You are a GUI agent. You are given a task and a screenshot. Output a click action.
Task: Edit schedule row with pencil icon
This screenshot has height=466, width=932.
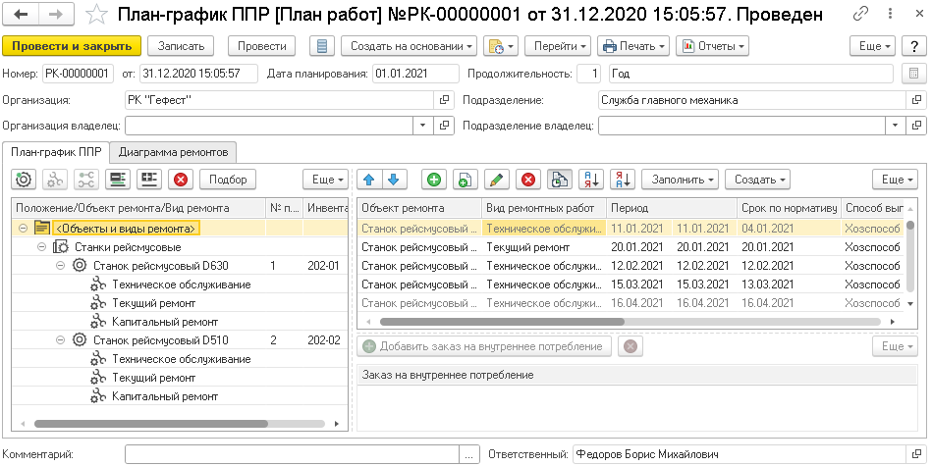(x=497, y=180)
